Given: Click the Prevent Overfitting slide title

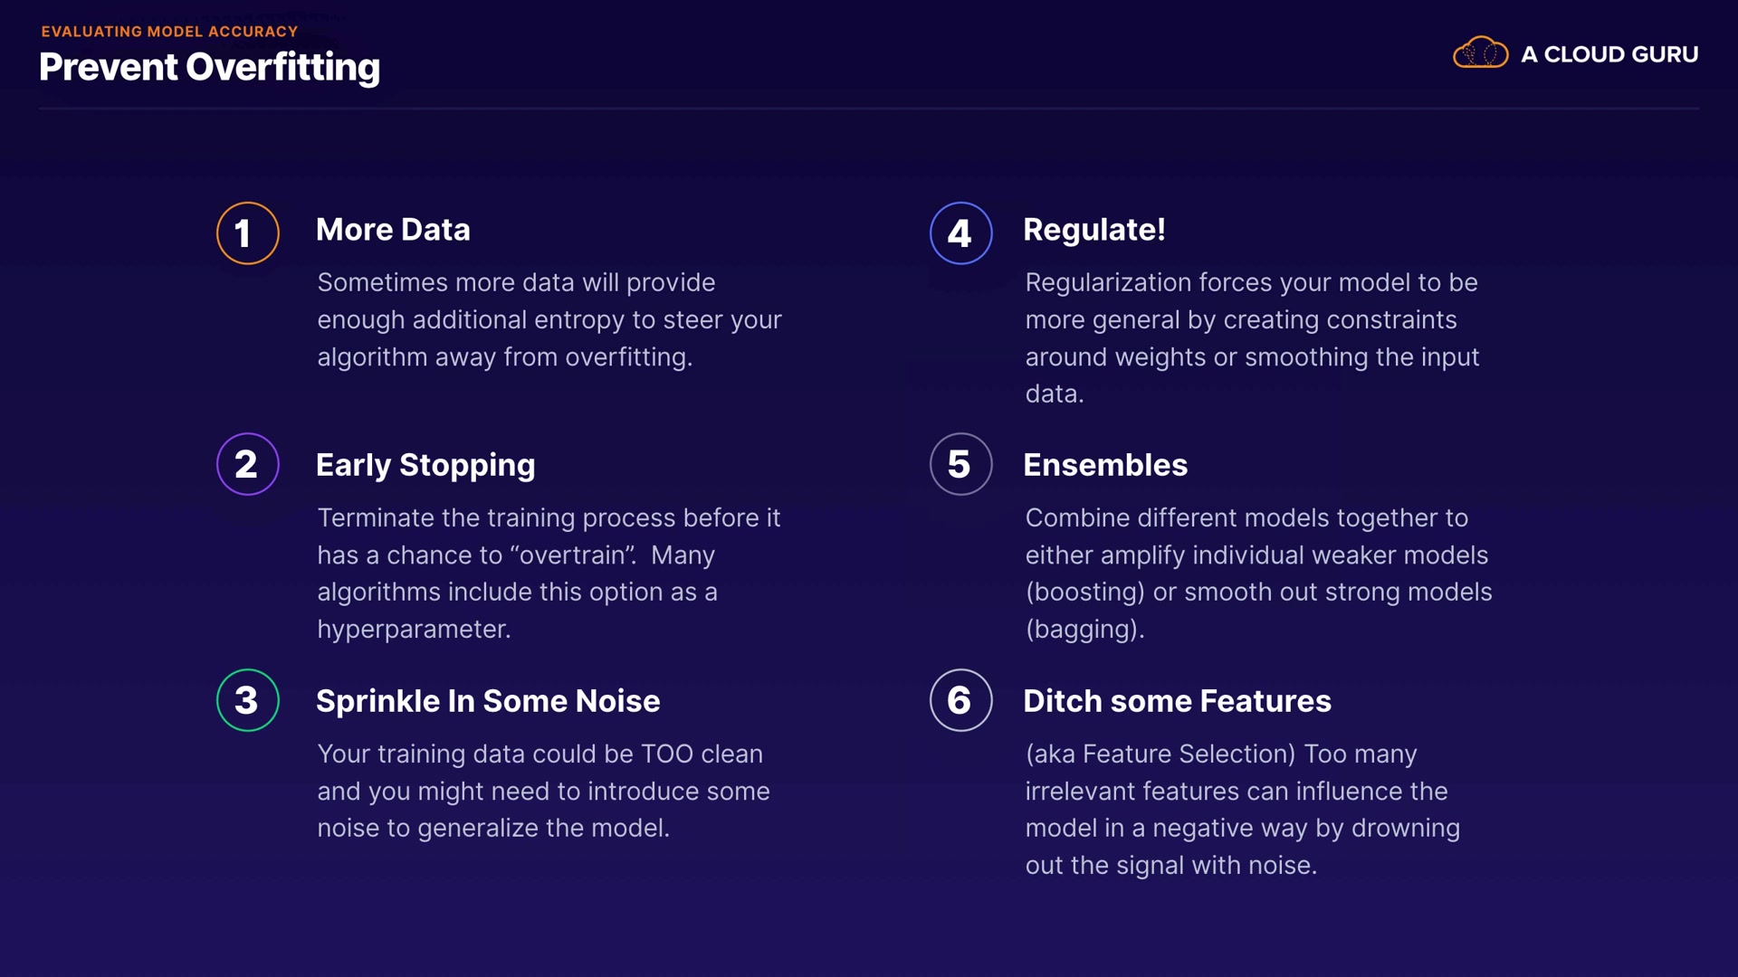Looking at the screenshot, I should (209, 68).
